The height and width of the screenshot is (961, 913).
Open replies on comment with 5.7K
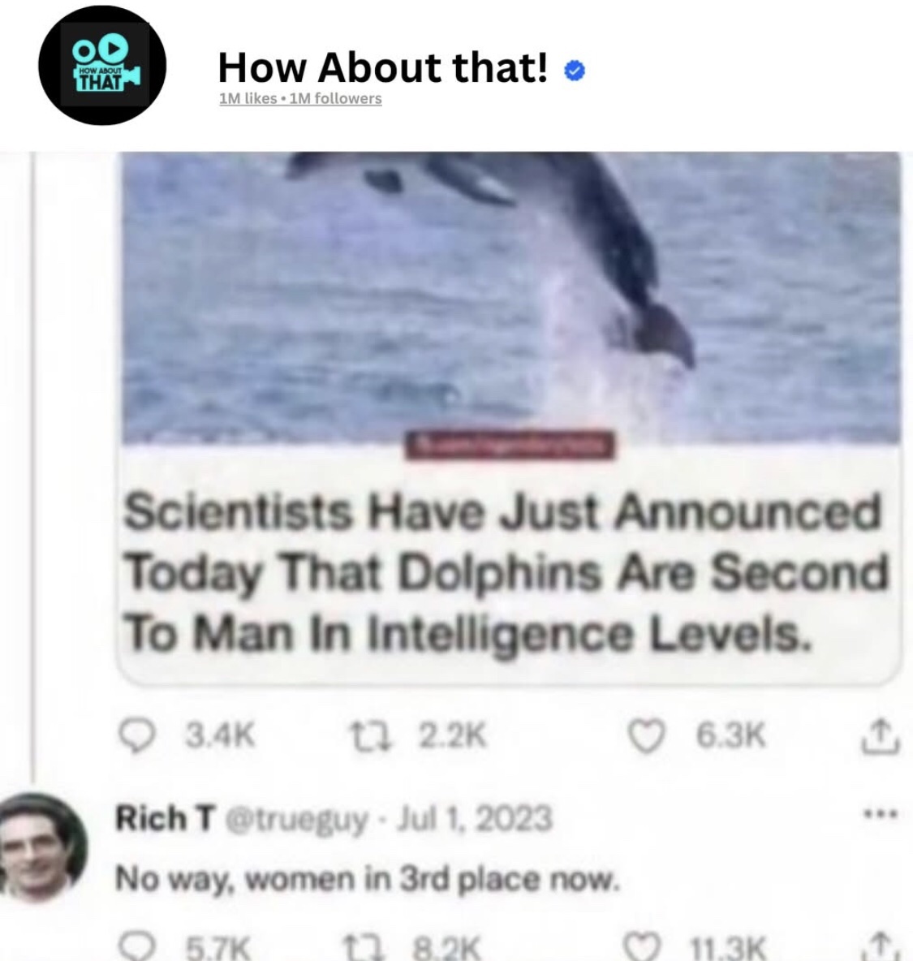pyautogui.click(x=137, y=946)
